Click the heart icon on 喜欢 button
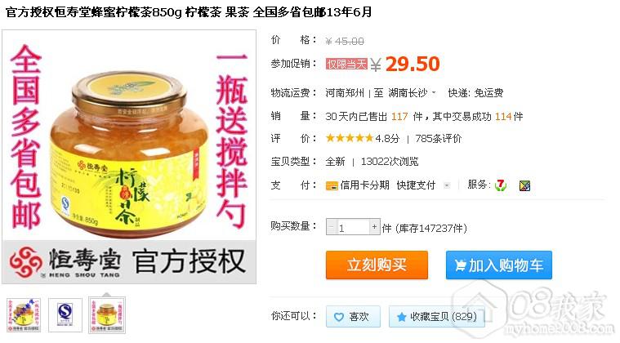Viewport: 620px width, 343px height. pos(339,317)
